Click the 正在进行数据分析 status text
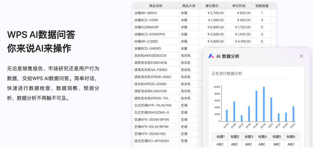 coord(227,73)
